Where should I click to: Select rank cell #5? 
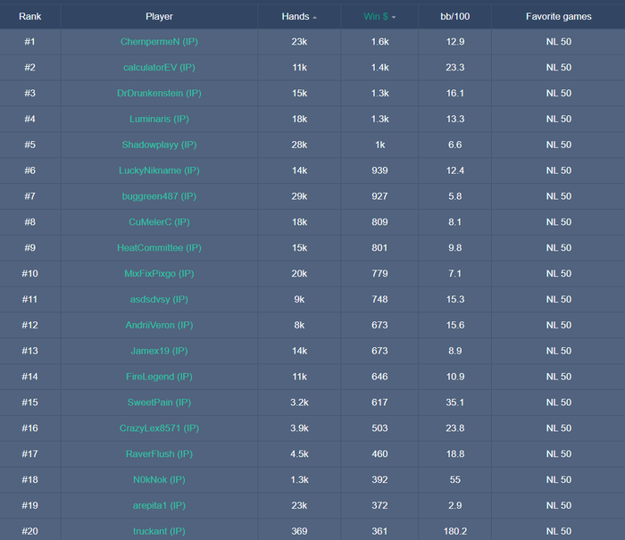(29, 145)
